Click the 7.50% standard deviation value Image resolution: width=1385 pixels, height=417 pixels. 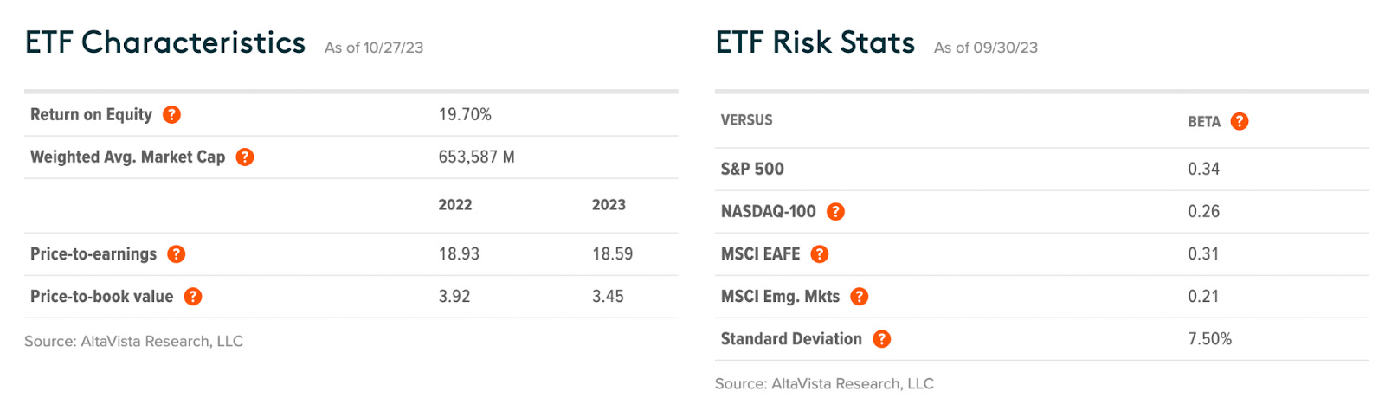click(x=1209, y=338)
